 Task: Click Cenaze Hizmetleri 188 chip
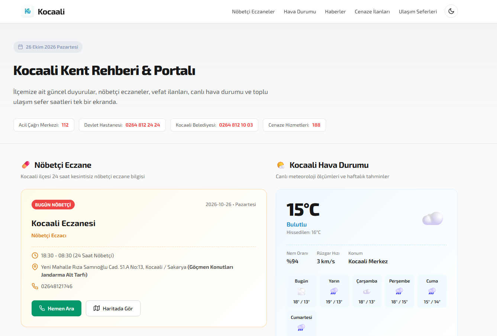pyautogui.click(x=294, y=125)
